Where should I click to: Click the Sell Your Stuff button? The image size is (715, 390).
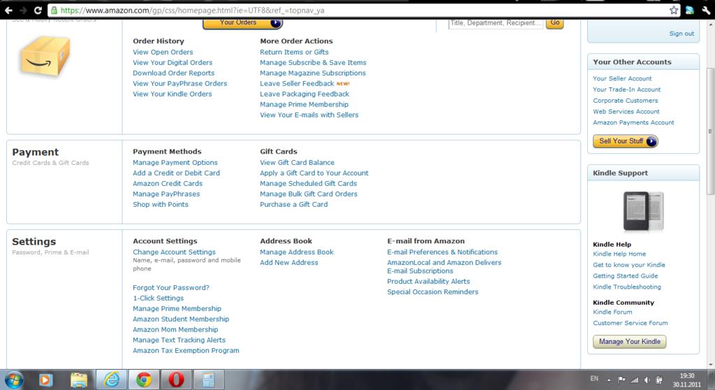(x=626, y=141)
